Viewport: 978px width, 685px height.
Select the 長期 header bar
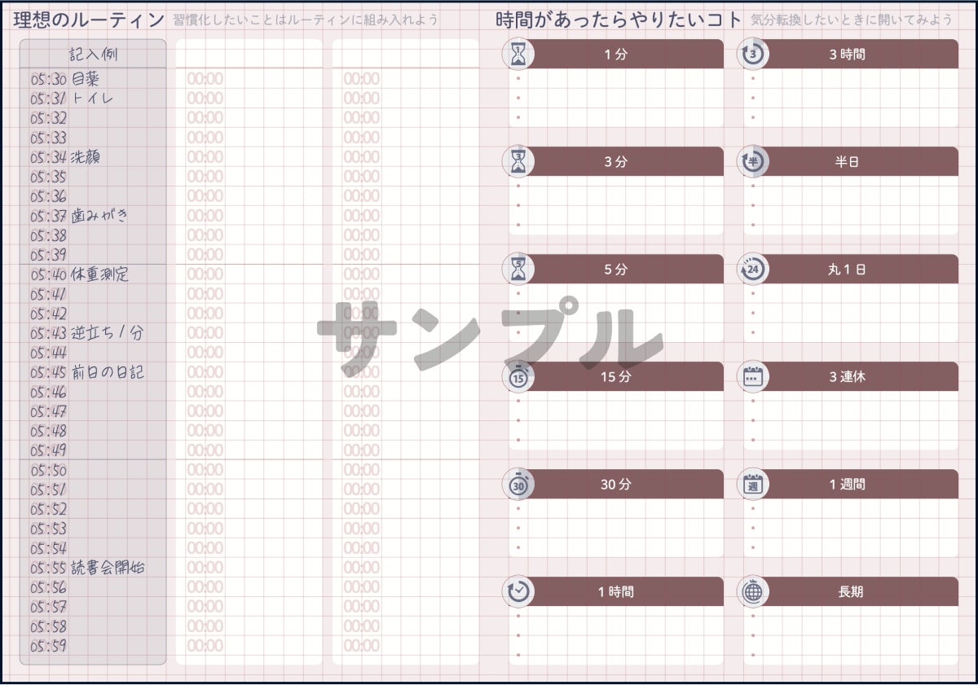(851, 592)
